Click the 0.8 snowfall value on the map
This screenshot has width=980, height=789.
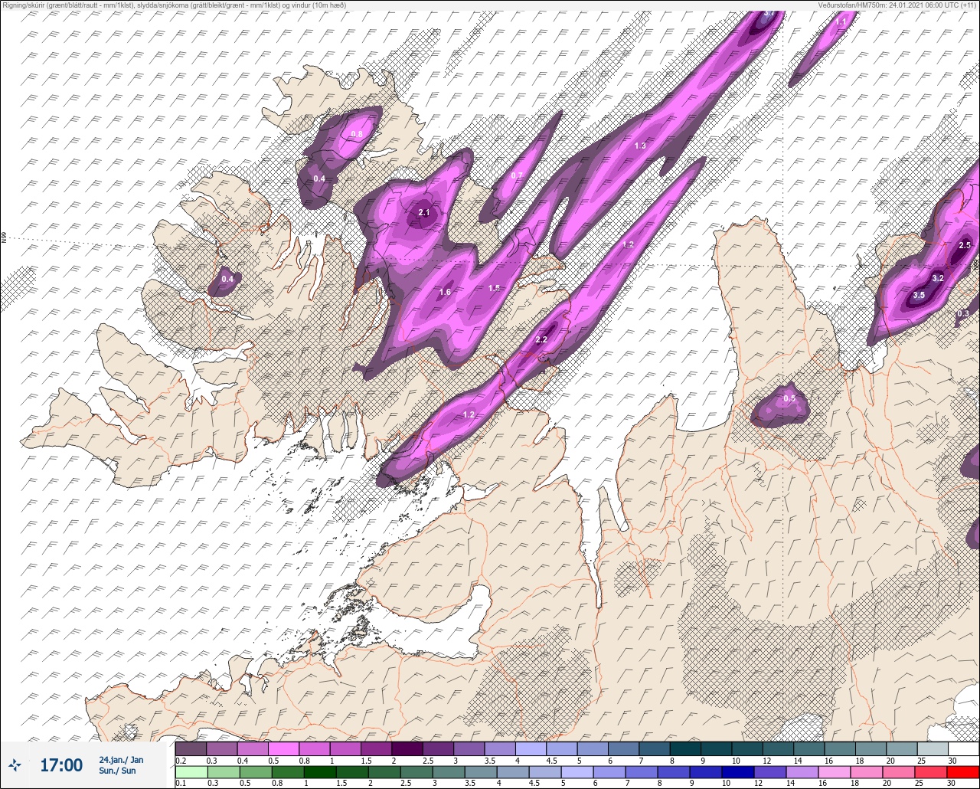pyautogui.click(x=357, y=134)
